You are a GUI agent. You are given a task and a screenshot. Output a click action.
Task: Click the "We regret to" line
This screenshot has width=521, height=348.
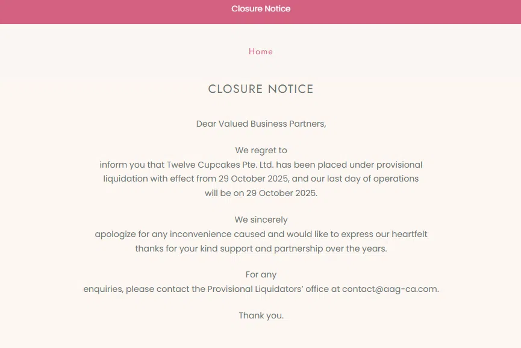click(261, 150)
